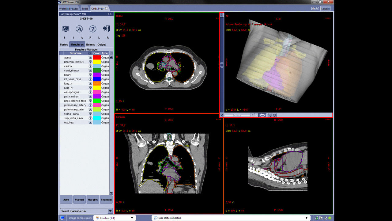Switch to the Output tab
The height and width of the screenshot is (221, 392).
coord(102,44)
